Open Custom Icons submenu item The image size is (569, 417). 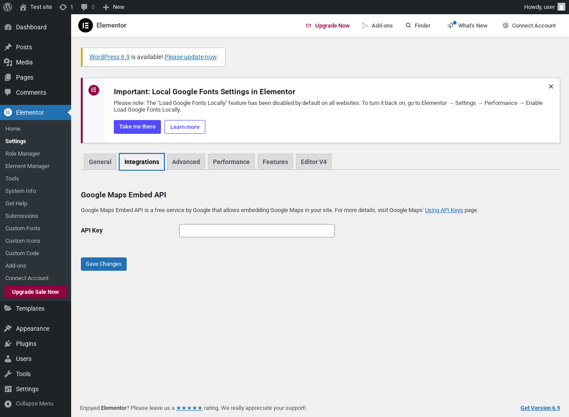point(23,241)
